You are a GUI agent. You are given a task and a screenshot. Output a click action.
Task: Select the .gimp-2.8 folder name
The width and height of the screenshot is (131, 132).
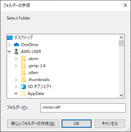click(x=37, y=66)
